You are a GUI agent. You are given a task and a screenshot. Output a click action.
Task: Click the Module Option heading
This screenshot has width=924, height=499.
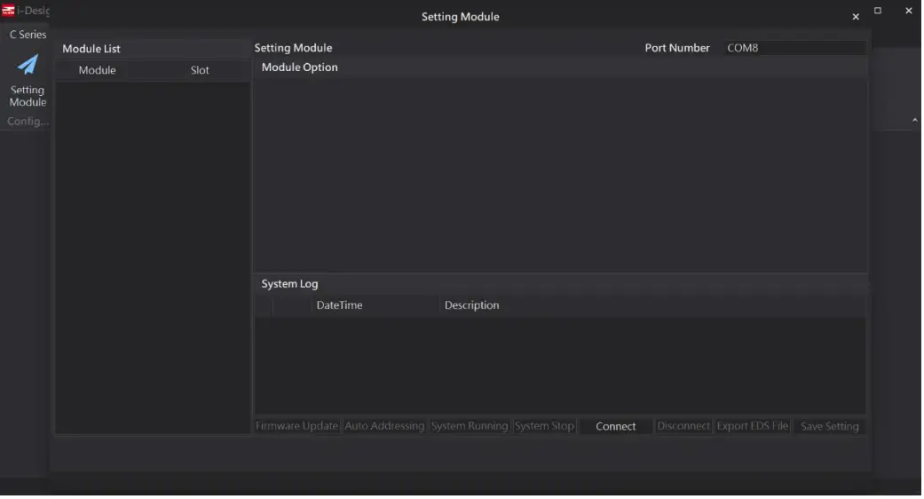click(x=299, y=67)
